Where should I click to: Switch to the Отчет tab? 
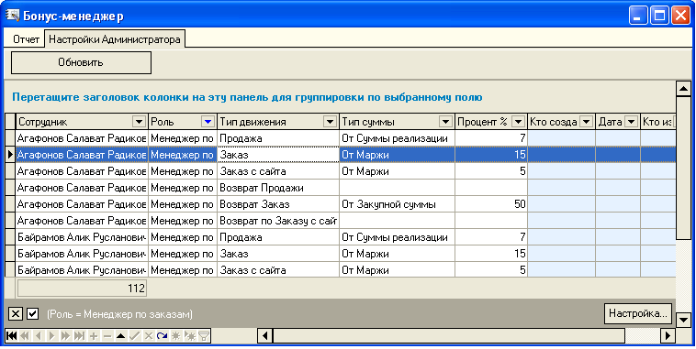coord(27,39)
